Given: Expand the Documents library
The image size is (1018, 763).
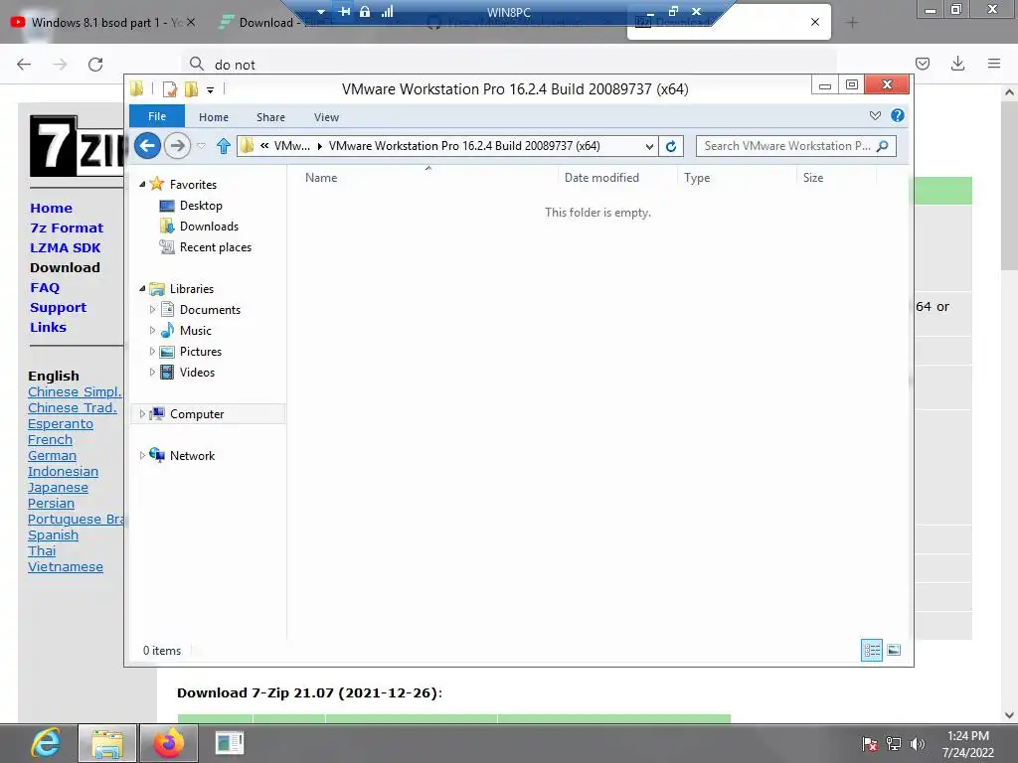Looking at the screenshot, I should (x=152, y=310).
